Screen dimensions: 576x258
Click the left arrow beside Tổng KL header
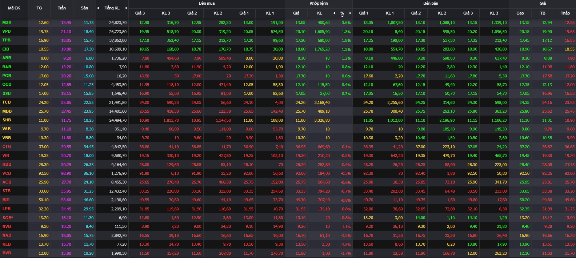(x=98, y=8)
